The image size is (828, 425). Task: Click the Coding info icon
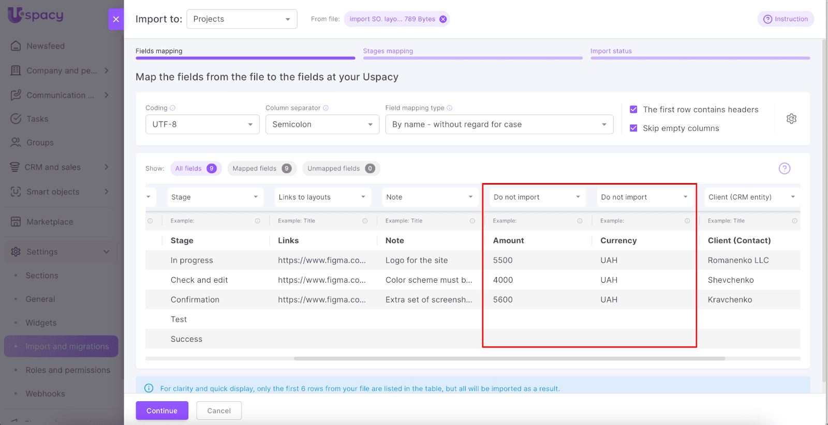[173, 108]
